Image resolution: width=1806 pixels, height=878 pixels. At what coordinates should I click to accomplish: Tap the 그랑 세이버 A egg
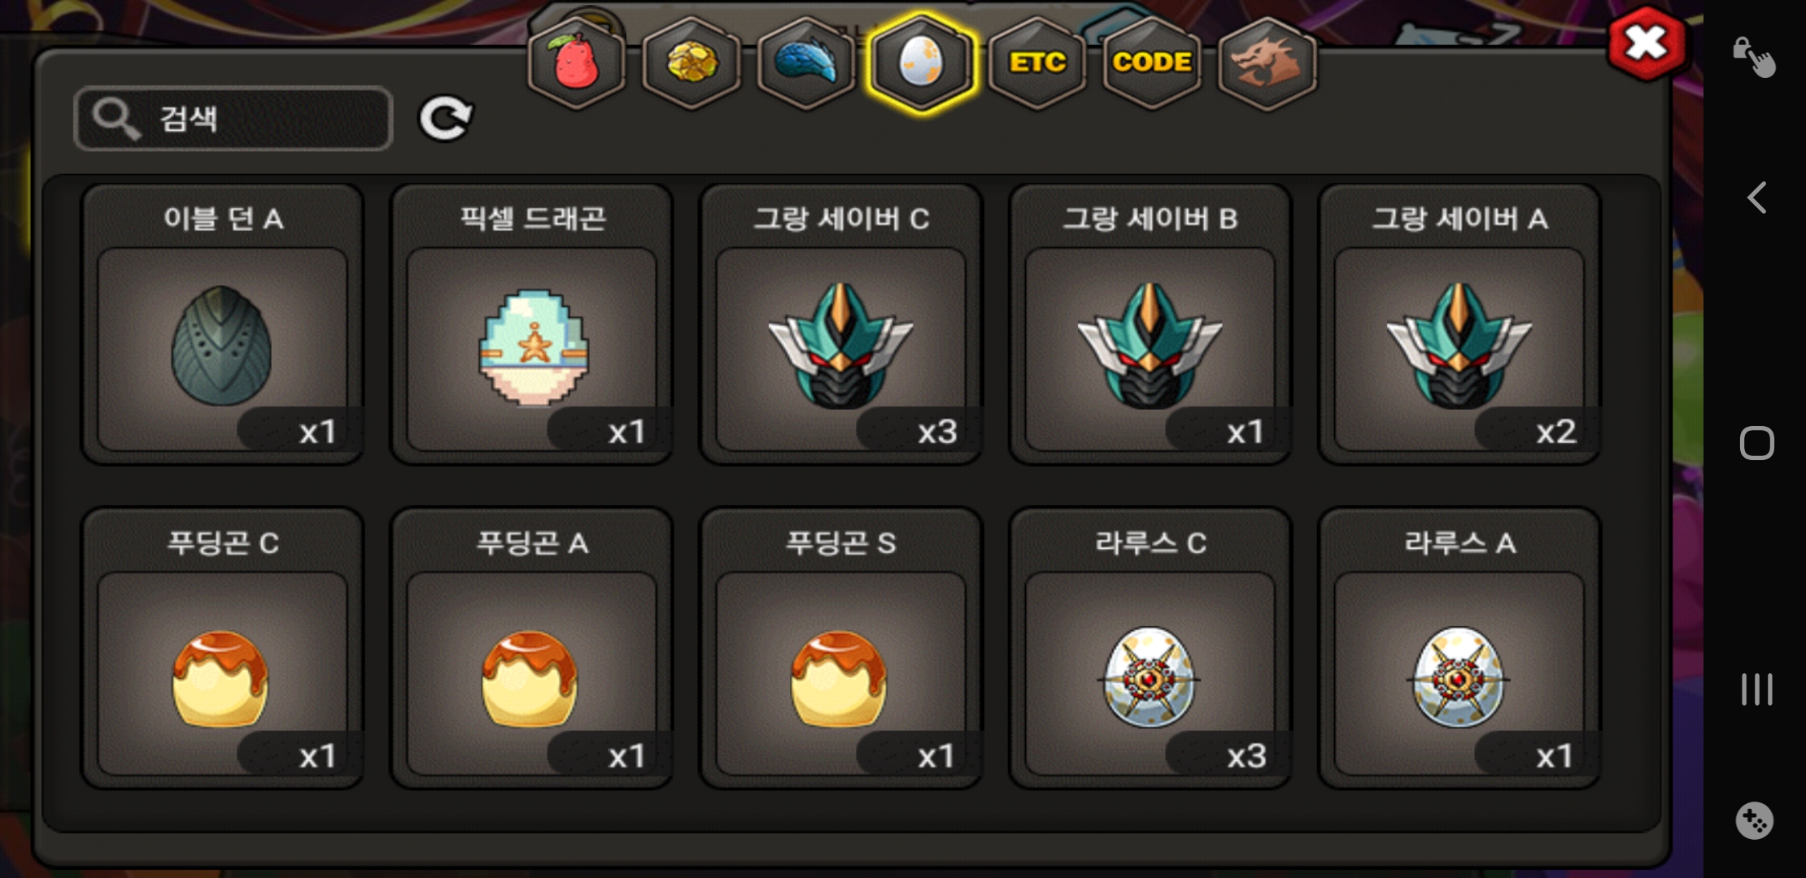pos(1459,324)
